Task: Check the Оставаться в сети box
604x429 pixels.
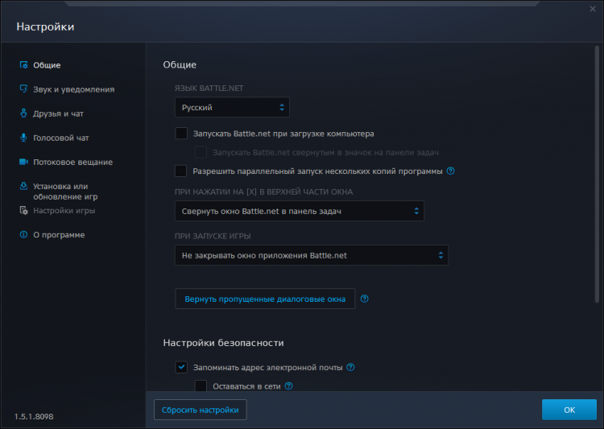Action: click(x=201, y=386)
